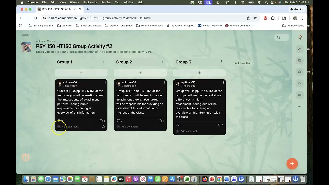Open the three-dot more menu in sidebar

pyautogui.click(x=299, y=106)
